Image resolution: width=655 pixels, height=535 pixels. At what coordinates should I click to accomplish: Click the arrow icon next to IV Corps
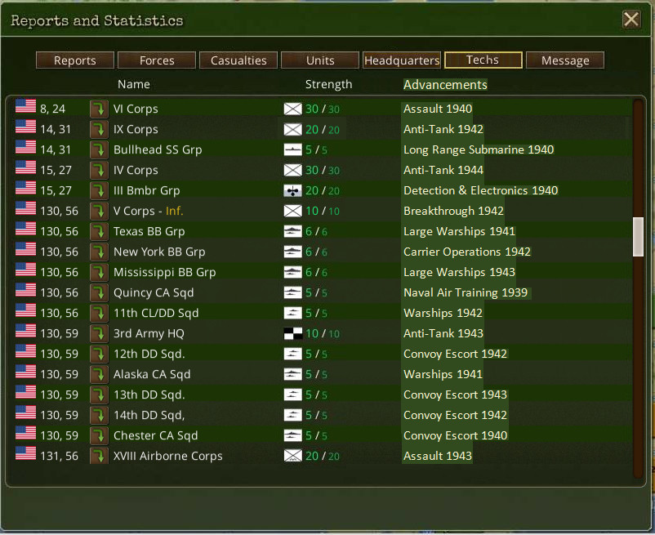click(99, 171)
